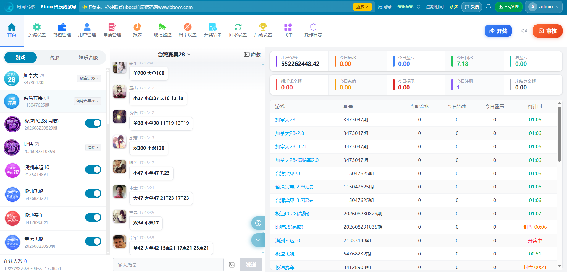The height and width of the screenshot is (272, 567).
Task: Click 米金's avatar in chat
Action: click(x=119, y=191)
